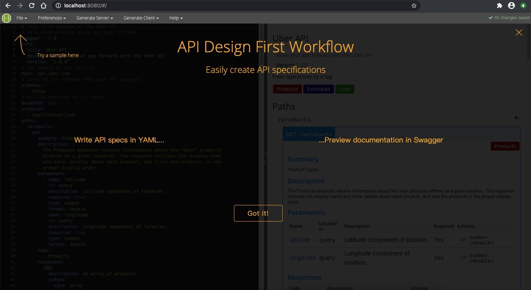This screenshot has height=290, width=531.
Task: Click the Easily create API specifications text
Action: (265, 70)
